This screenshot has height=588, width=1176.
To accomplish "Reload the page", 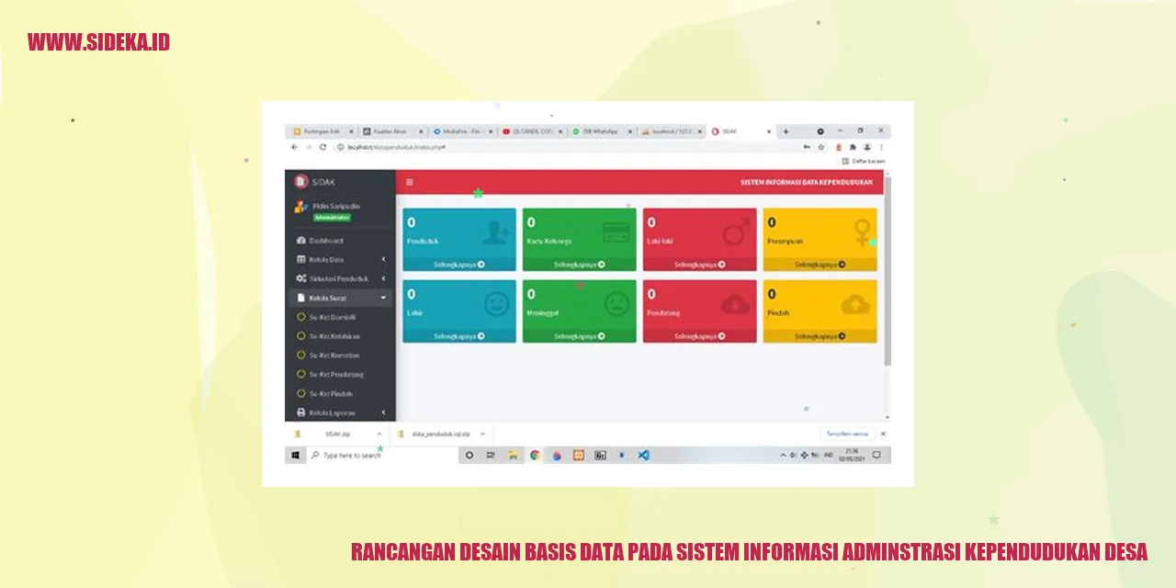I will pyautogui.click(x=323, y=147).
